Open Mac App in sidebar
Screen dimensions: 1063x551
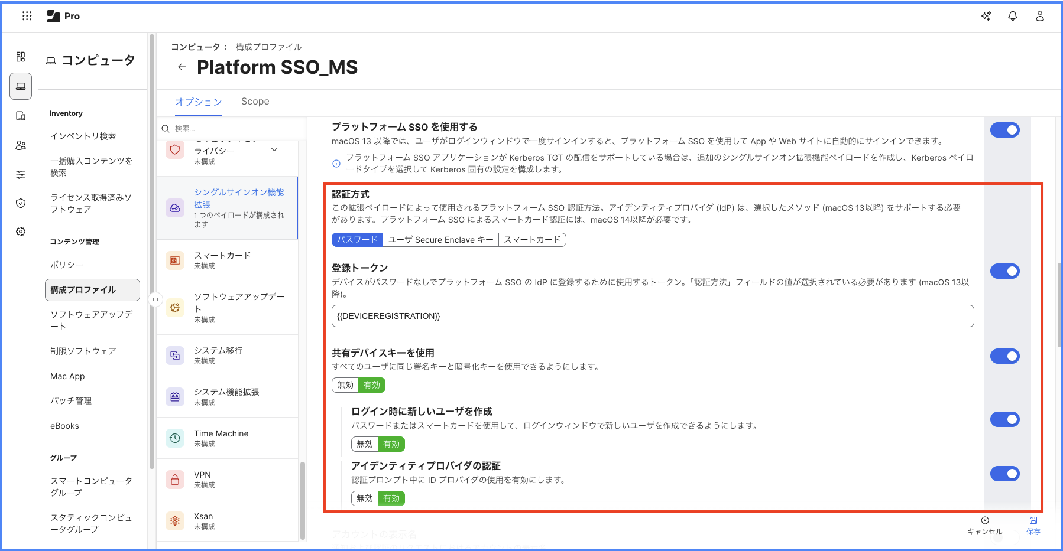67,376
